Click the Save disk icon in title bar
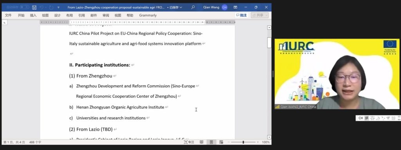 click(x=34, y=7)
